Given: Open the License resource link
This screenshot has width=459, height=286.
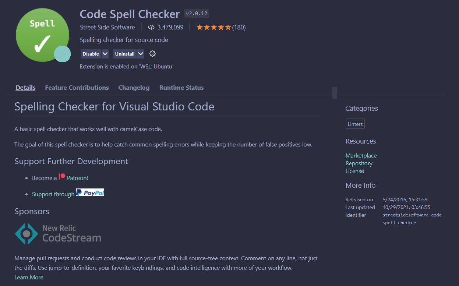Looking at the screenshot, I should (354, 171).
